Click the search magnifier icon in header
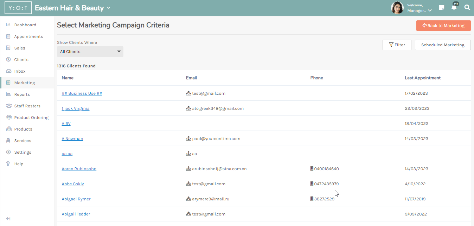This screenshot has width=474, height=226. click(467, 7)
